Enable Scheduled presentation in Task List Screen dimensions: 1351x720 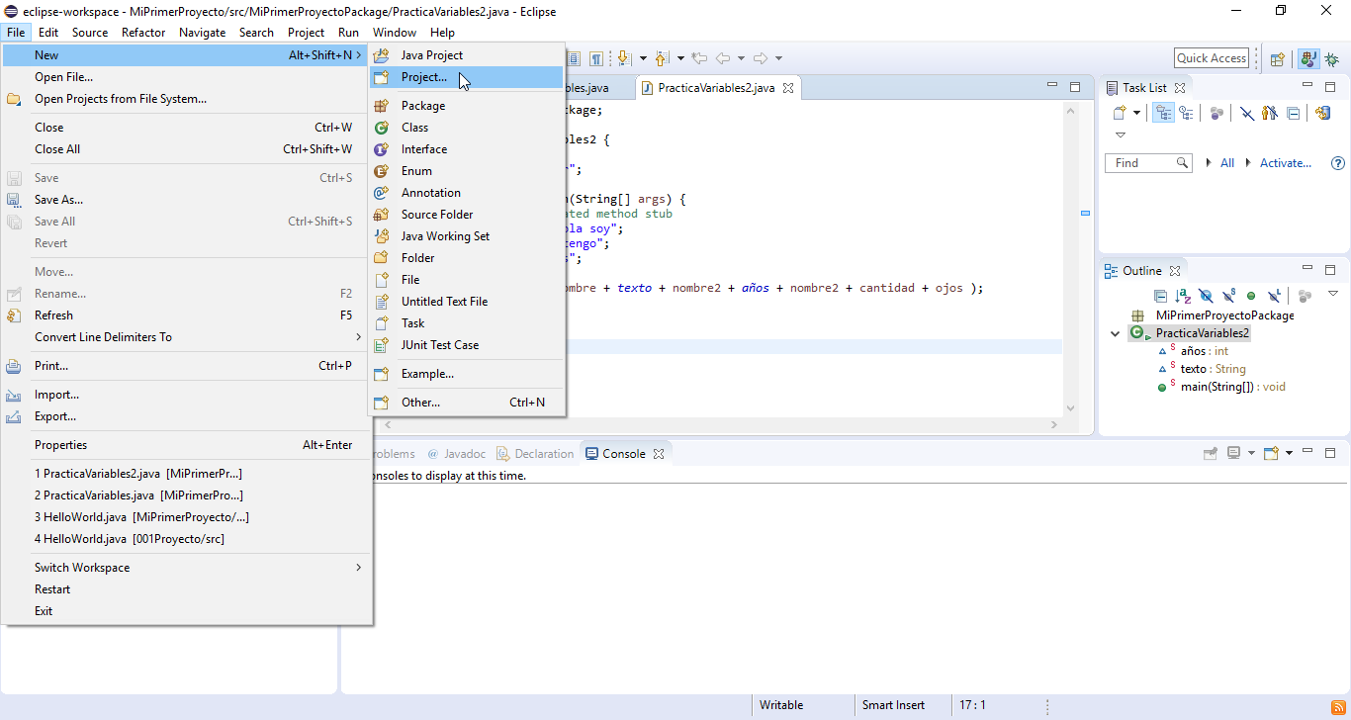point(1186,114)
